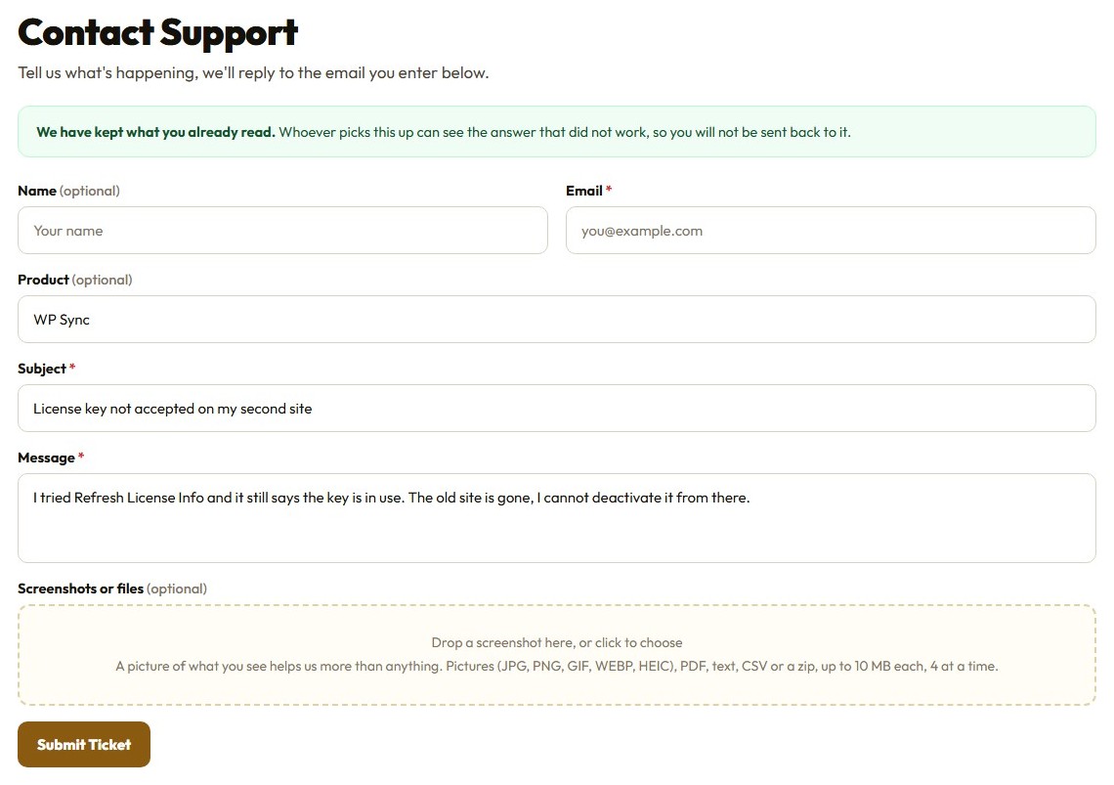The width and height of the screenshot is (1114, 785).
Task: Click the Name (optional) label
Action: (x=69, y=191)
